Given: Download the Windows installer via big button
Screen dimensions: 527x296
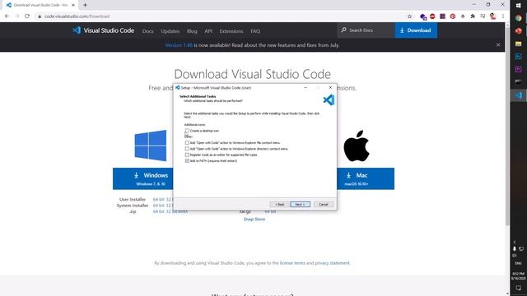Looking at the screenshot, I should point(143,178).
